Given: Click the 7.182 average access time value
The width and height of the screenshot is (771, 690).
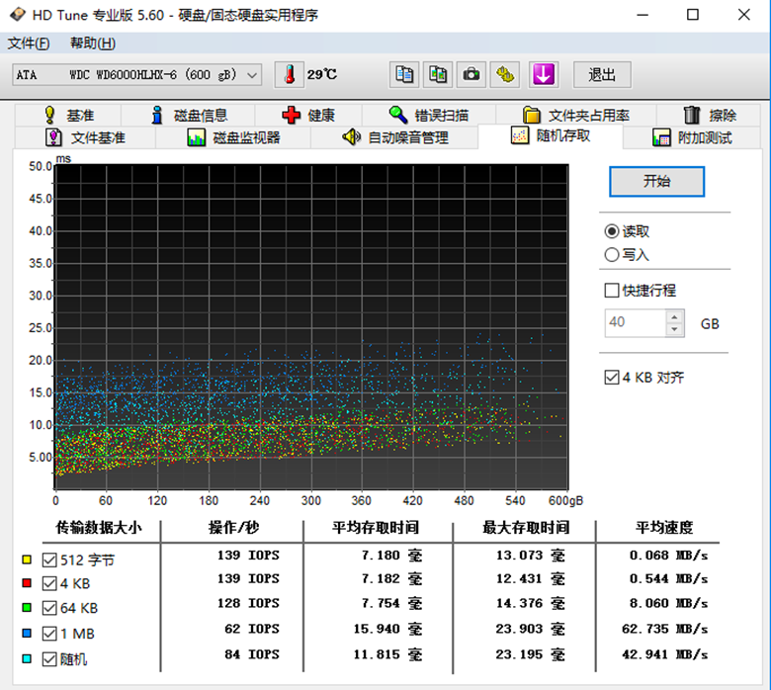Looking at the screenshot, I should [x=391, y=579].
